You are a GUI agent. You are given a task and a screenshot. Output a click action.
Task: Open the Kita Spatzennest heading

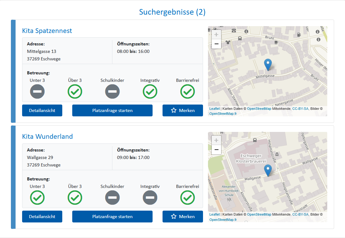pos(47,31)
